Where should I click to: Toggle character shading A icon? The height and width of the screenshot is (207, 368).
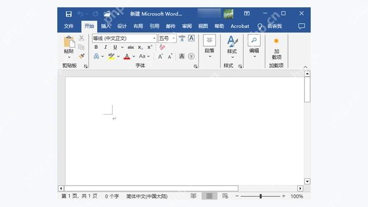(x=182, y=56)
